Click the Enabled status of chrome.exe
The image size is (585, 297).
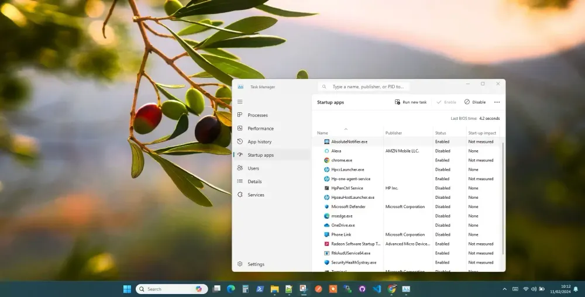[x=442, y=160]
